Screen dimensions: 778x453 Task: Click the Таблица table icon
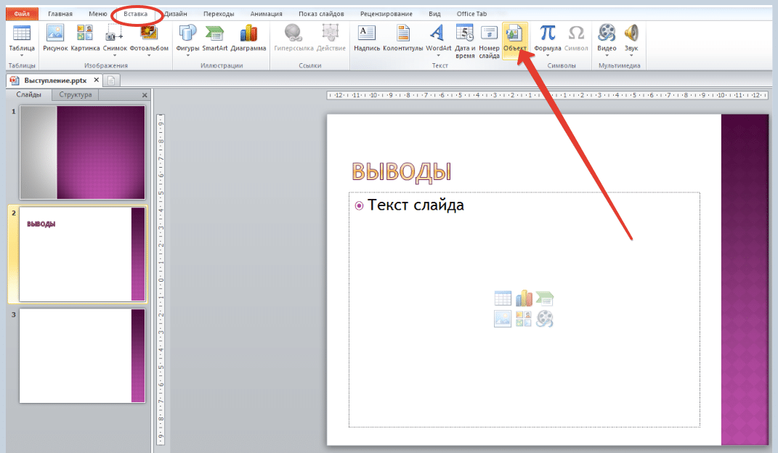[22, 33]
